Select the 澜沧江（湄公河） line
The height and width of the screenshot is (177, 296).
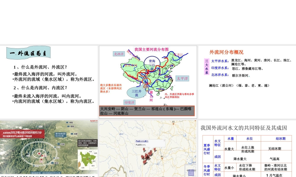coord(239,86)
